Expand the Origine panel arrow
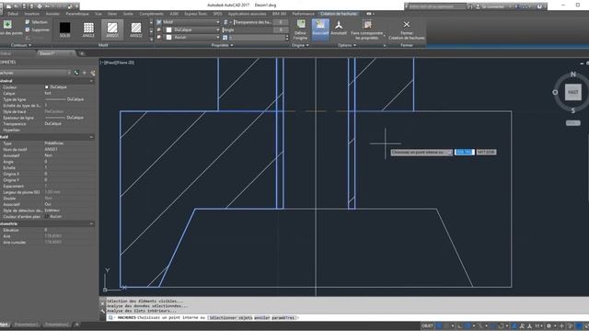 [x=307, y=45]
